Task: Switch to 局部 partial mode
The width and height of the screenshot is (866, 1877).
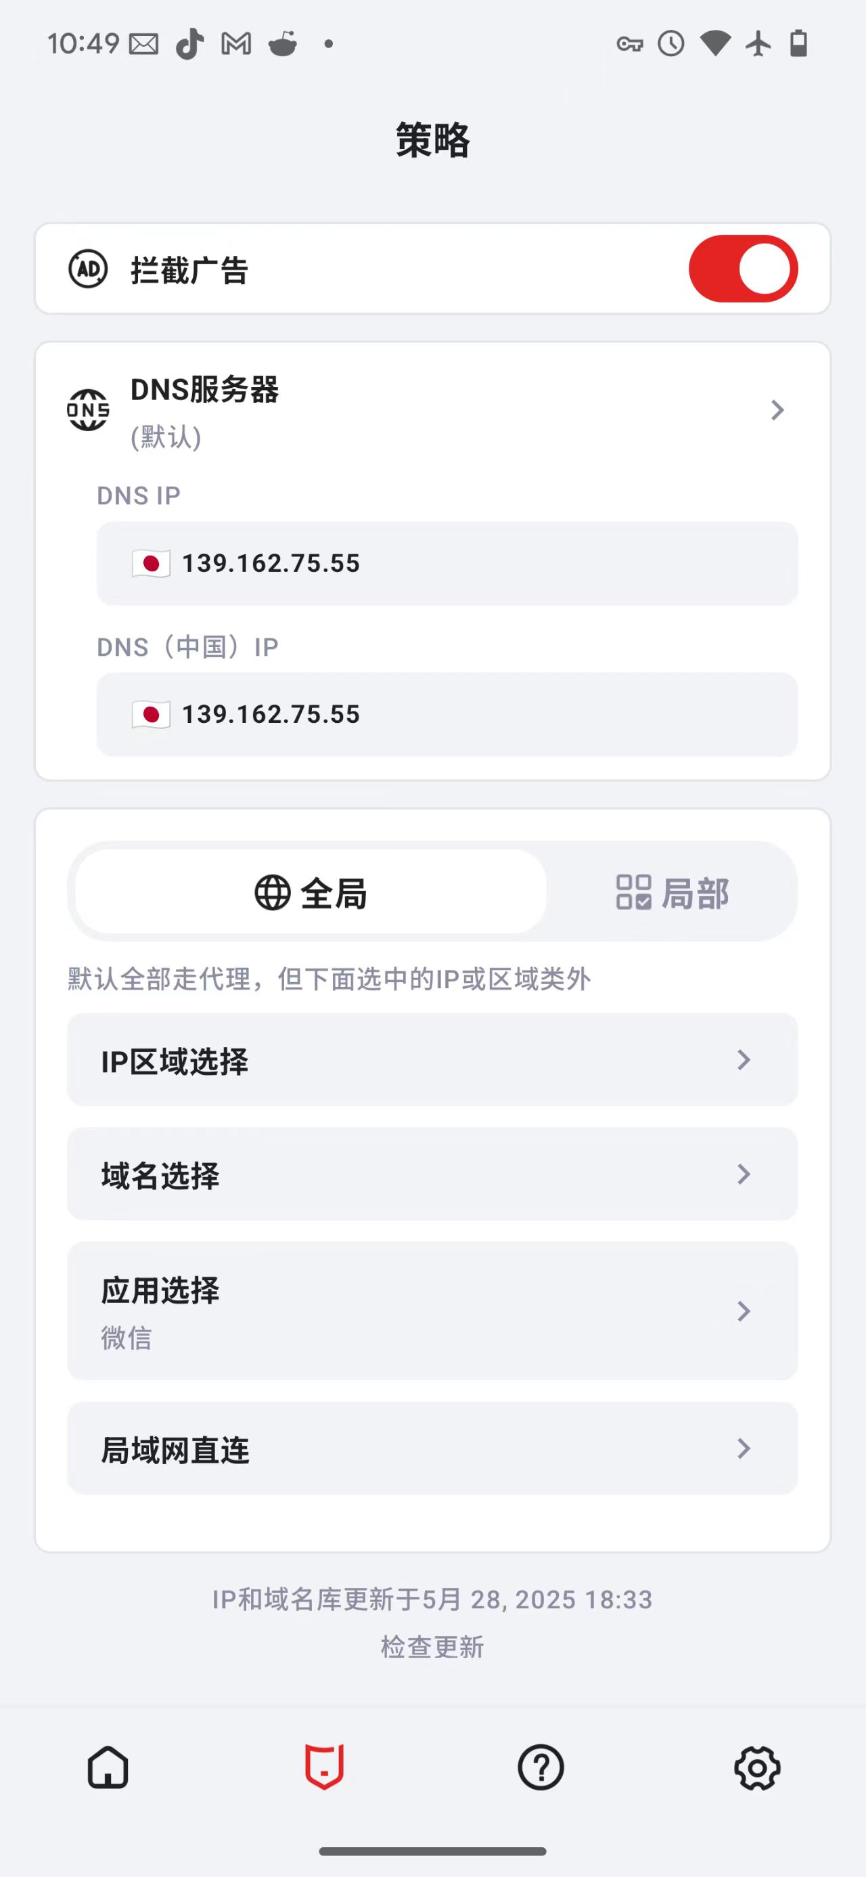Action: [x=672, y=892]
